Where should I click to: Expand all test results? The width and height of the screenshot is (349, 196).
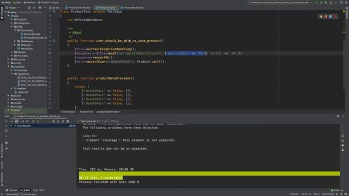tap(33, 121)
